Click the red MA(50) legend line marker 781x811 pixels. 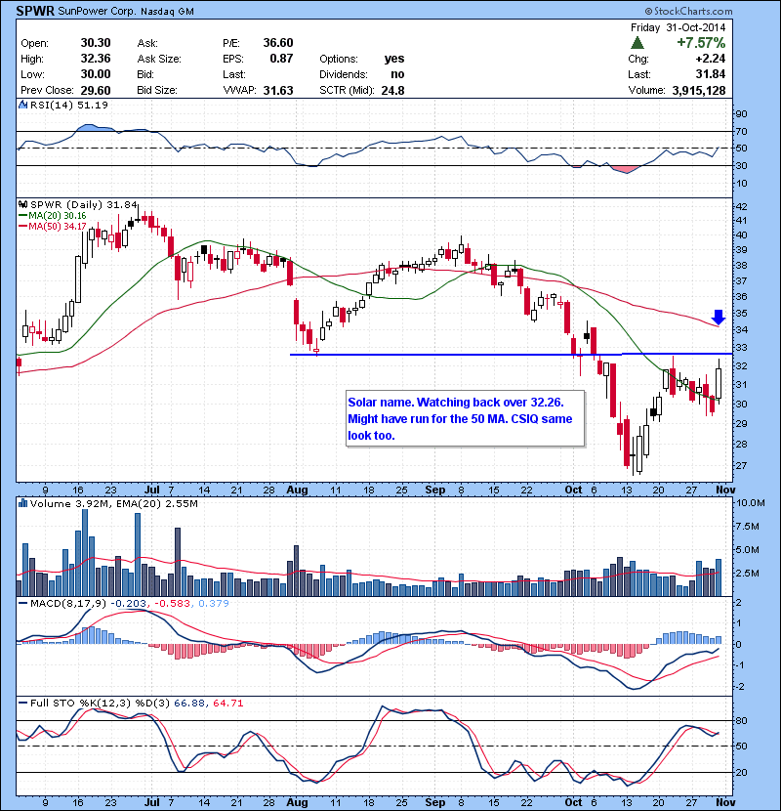tap(22, 227)
